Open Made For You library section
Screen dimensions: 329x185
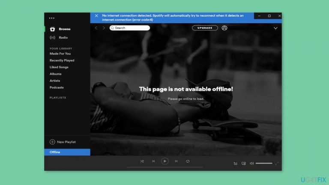(x=60, y=54)
